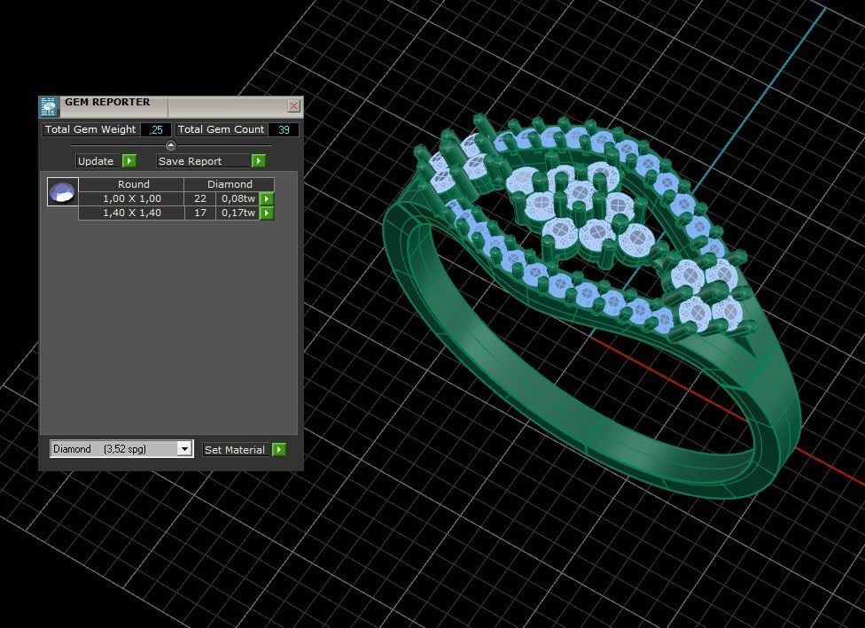Viewport: 865px width, 628px height.
Task: Close the Gem Reporter window
Action: pos(294,106)
